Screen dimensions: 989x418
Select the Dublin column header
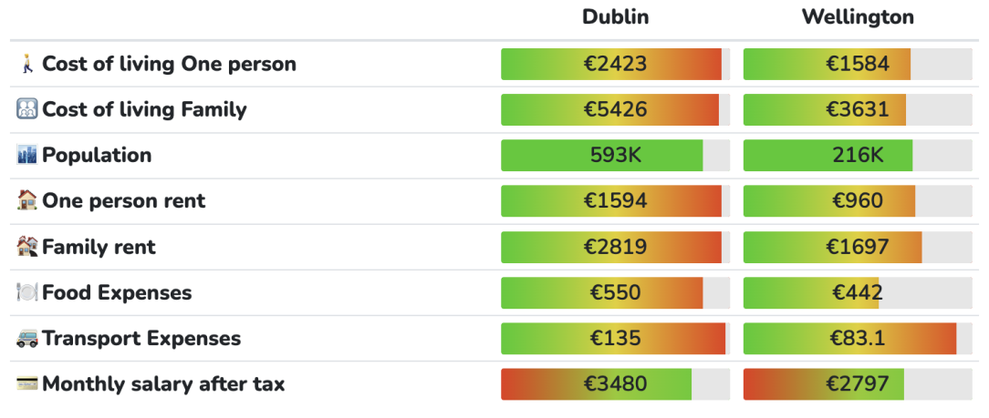tap(616, 17)
